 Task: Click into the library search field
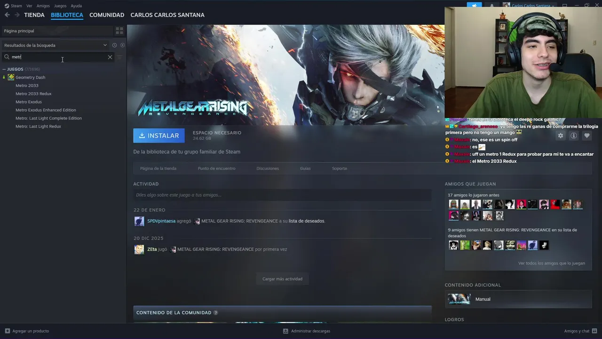57,57
